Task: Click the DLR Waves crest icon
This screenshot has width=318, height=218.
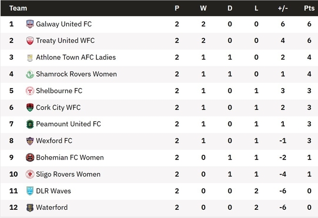Action: click(x=30, y=191)
